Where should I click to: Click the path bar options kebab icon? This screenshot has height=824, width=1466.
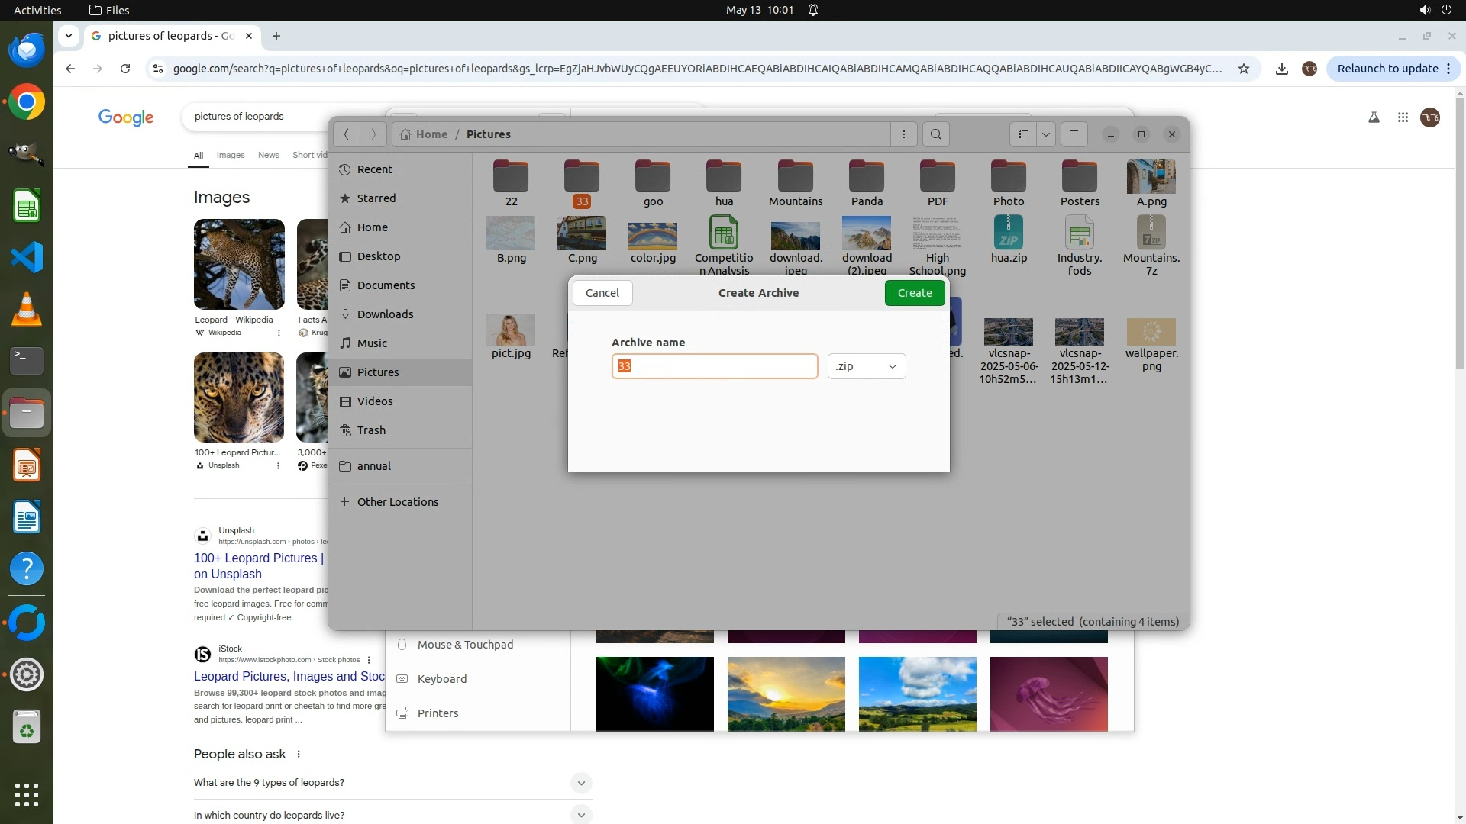coord(904,134)
